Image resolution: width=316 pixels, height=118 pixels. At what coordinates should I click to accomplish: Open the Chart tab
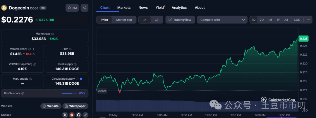[105, 8]
